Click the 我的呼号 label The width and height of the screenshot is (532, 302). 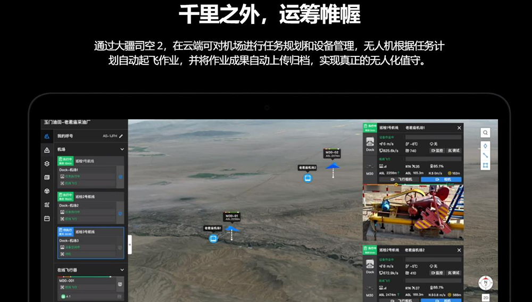[x=65, y=136]
